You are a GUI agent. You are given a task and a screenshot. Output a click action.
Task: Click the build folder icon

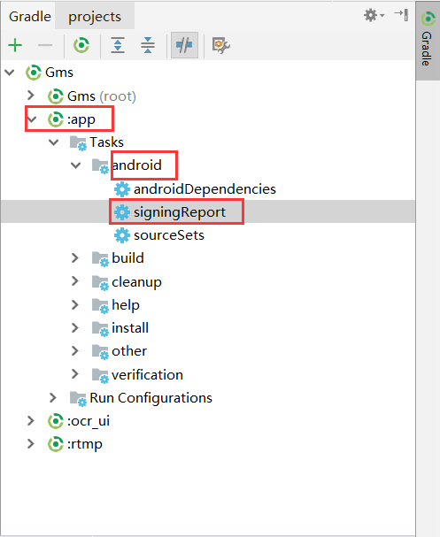pos(100,259)
